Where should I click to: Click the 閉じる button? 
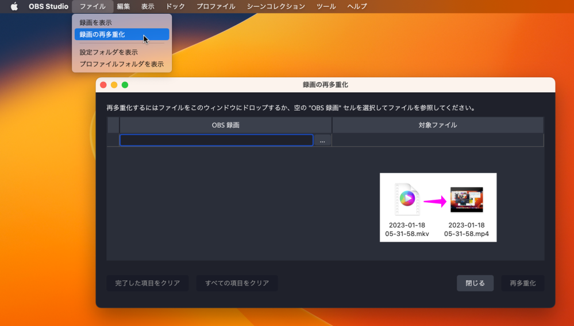pyautogui.click(x=475, y=283)
